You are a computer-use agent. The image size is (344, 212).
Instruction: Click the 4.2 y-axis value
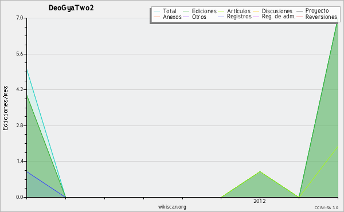(x=19, y=89)
